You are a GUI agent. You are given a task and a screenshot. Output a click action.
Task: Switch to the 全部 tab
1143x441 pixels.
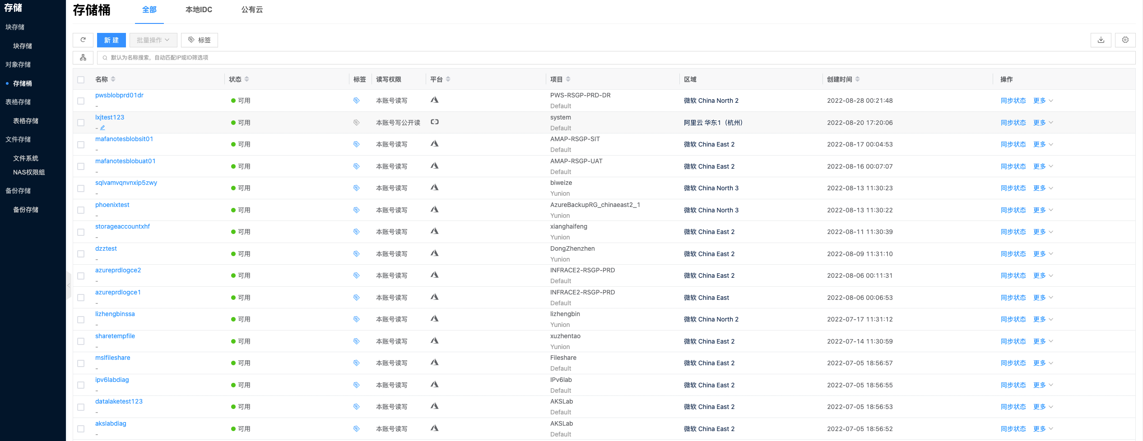pyautogui.click(x=149, y=9)
